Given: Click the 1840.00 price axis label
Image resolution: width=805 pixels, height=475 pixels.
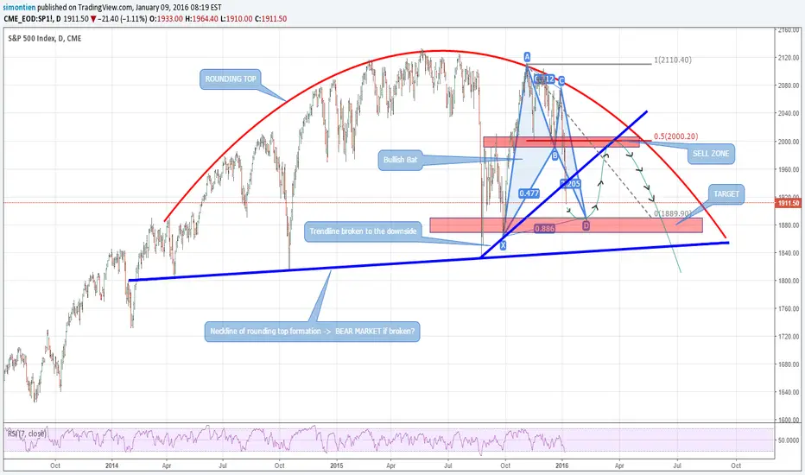Looking at the screenshot, I should pyautogui.click(x=789, y=253).
